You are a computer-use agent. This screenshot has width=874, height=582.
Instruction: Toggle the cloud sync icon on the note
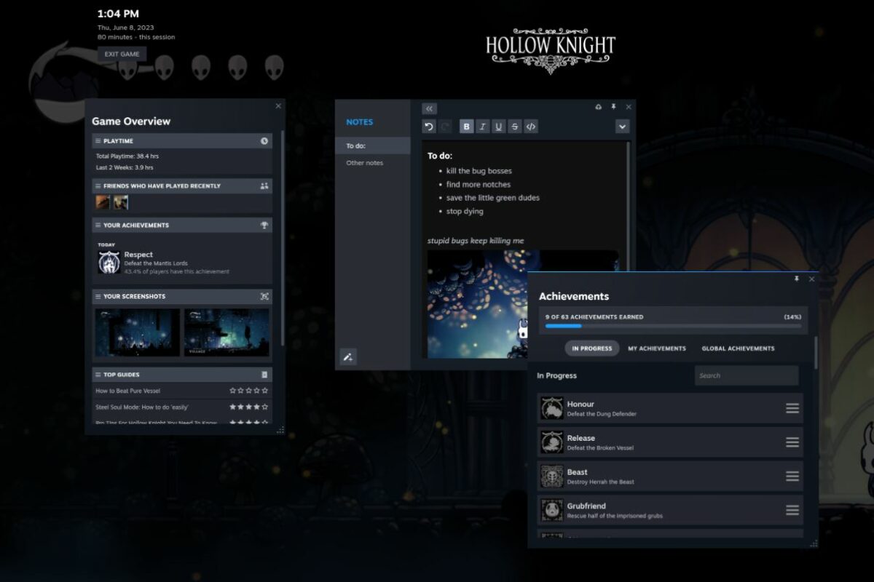(x=597, y=108)
